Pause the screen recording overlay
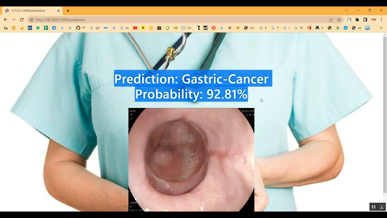Viewport: 387px width, 218px height. (373, 206)
